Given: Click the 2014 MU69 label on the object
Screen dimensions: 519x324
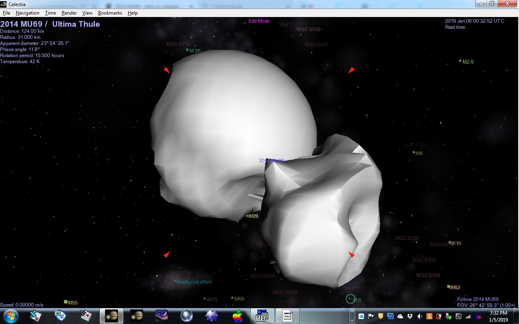Looking at the screenshot, I should [x=271, y=161].
